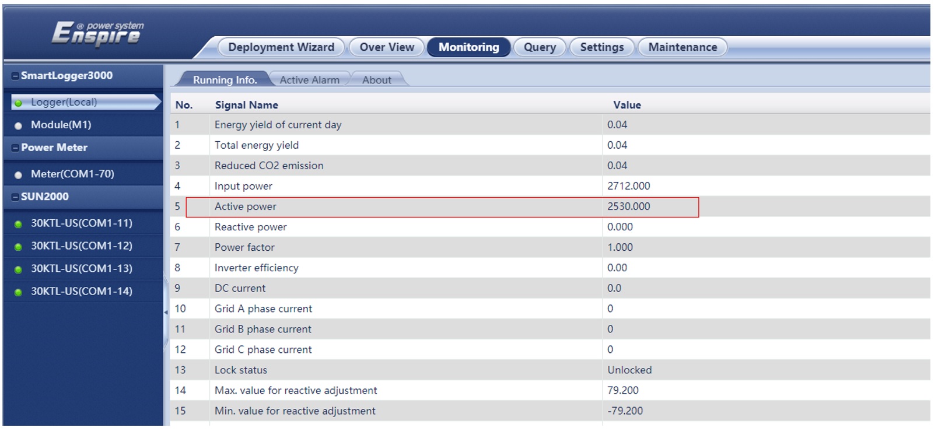Viewport: 938px width, 431px height.
Task: Click the white status dot of Module(M1)
Action: pyautogui.click(x=18, y=125)
